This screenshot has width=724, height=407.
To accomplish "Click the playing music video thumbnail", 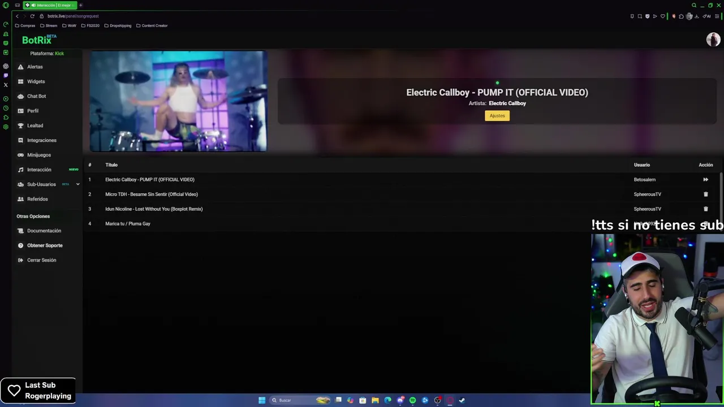I will pyautogui.click(x=178, y=102).
